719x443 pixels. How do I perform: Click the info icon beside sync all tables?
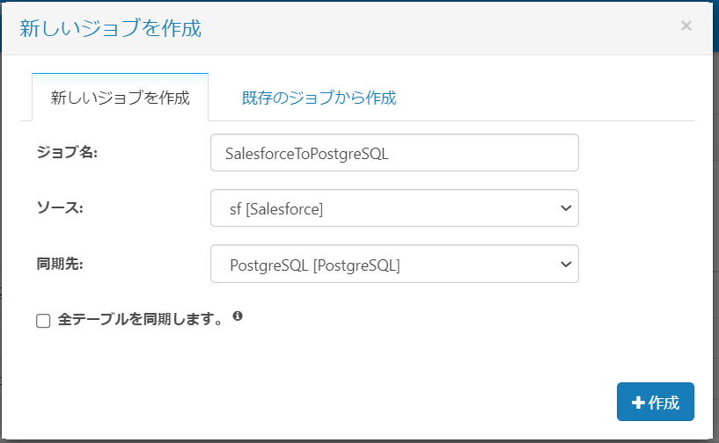pyautogui.click(x=238, y=316)
